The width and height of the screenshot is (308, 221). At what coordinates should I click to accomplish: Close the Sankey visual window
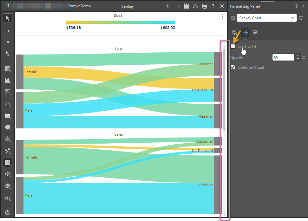click(222, 6)
